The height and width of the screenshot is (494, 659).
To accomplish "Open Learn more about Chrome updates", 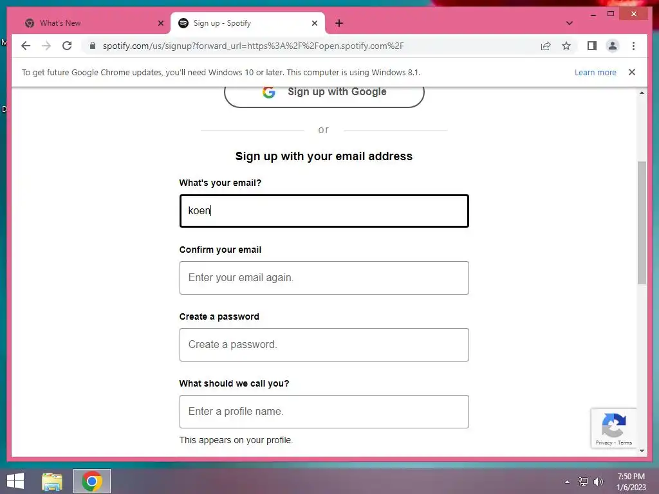I will point(595,72).
